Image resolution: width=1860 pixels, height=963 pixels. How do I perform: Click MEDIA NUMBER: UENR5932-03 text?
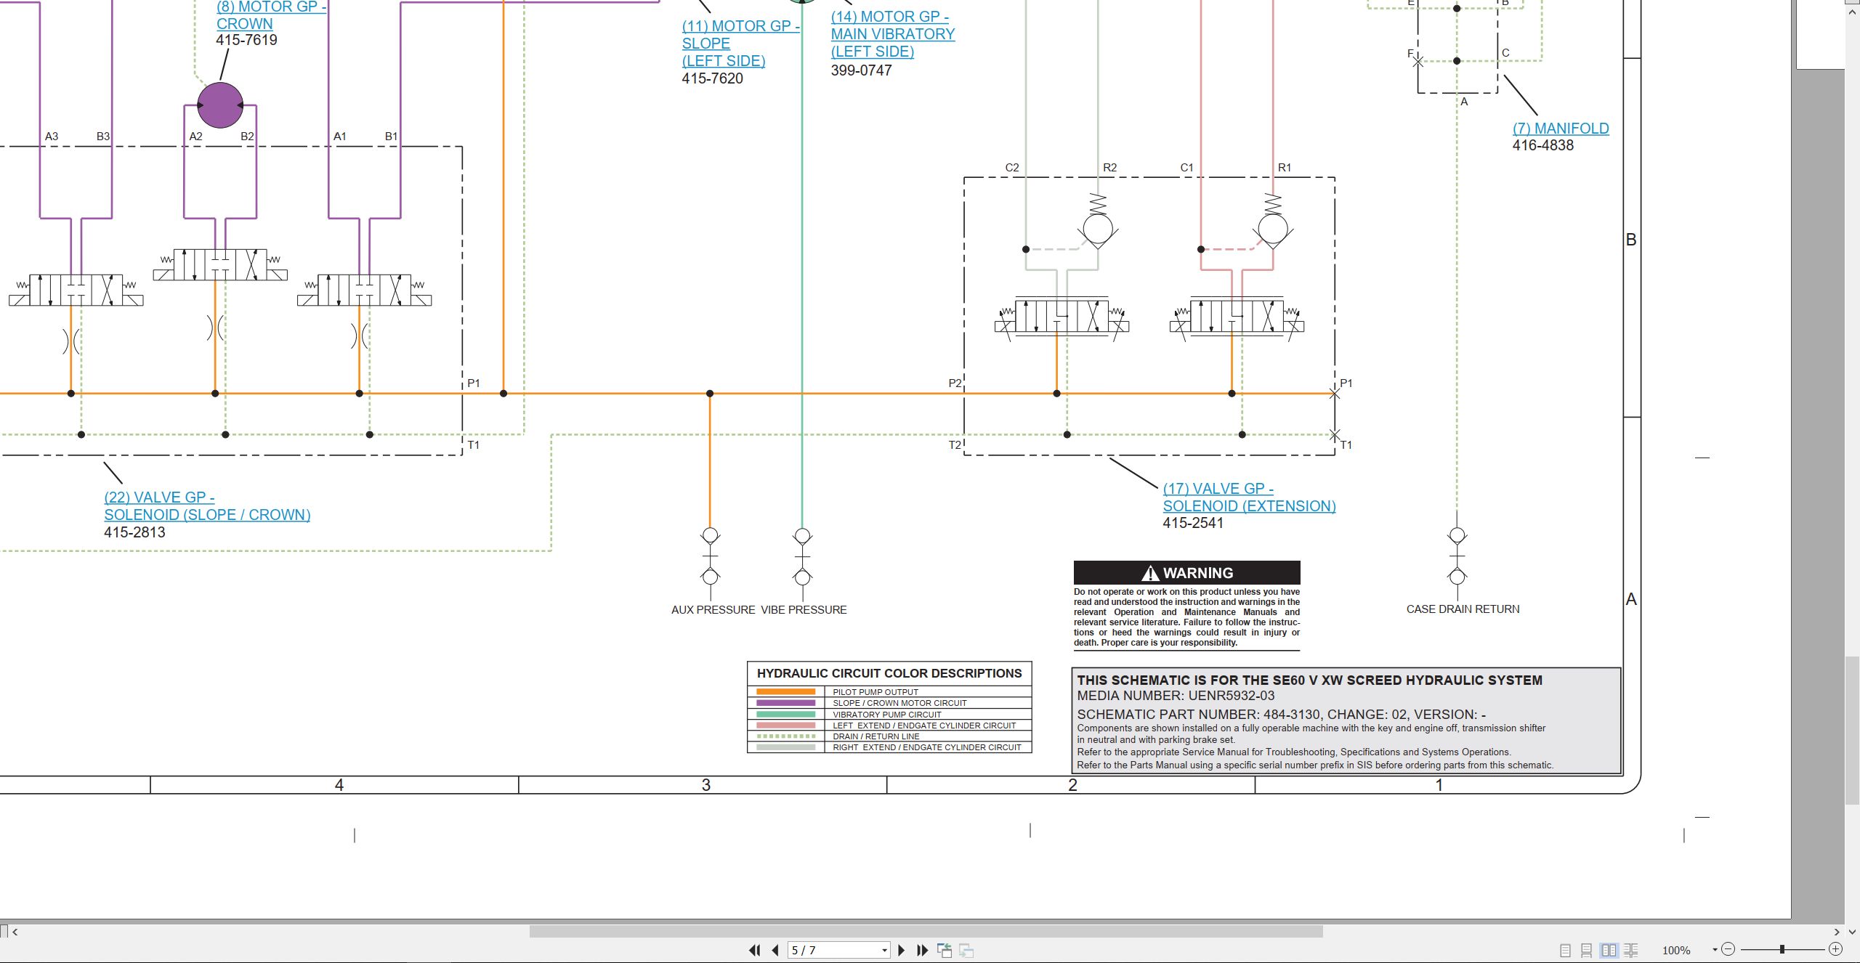point(1176,696)
